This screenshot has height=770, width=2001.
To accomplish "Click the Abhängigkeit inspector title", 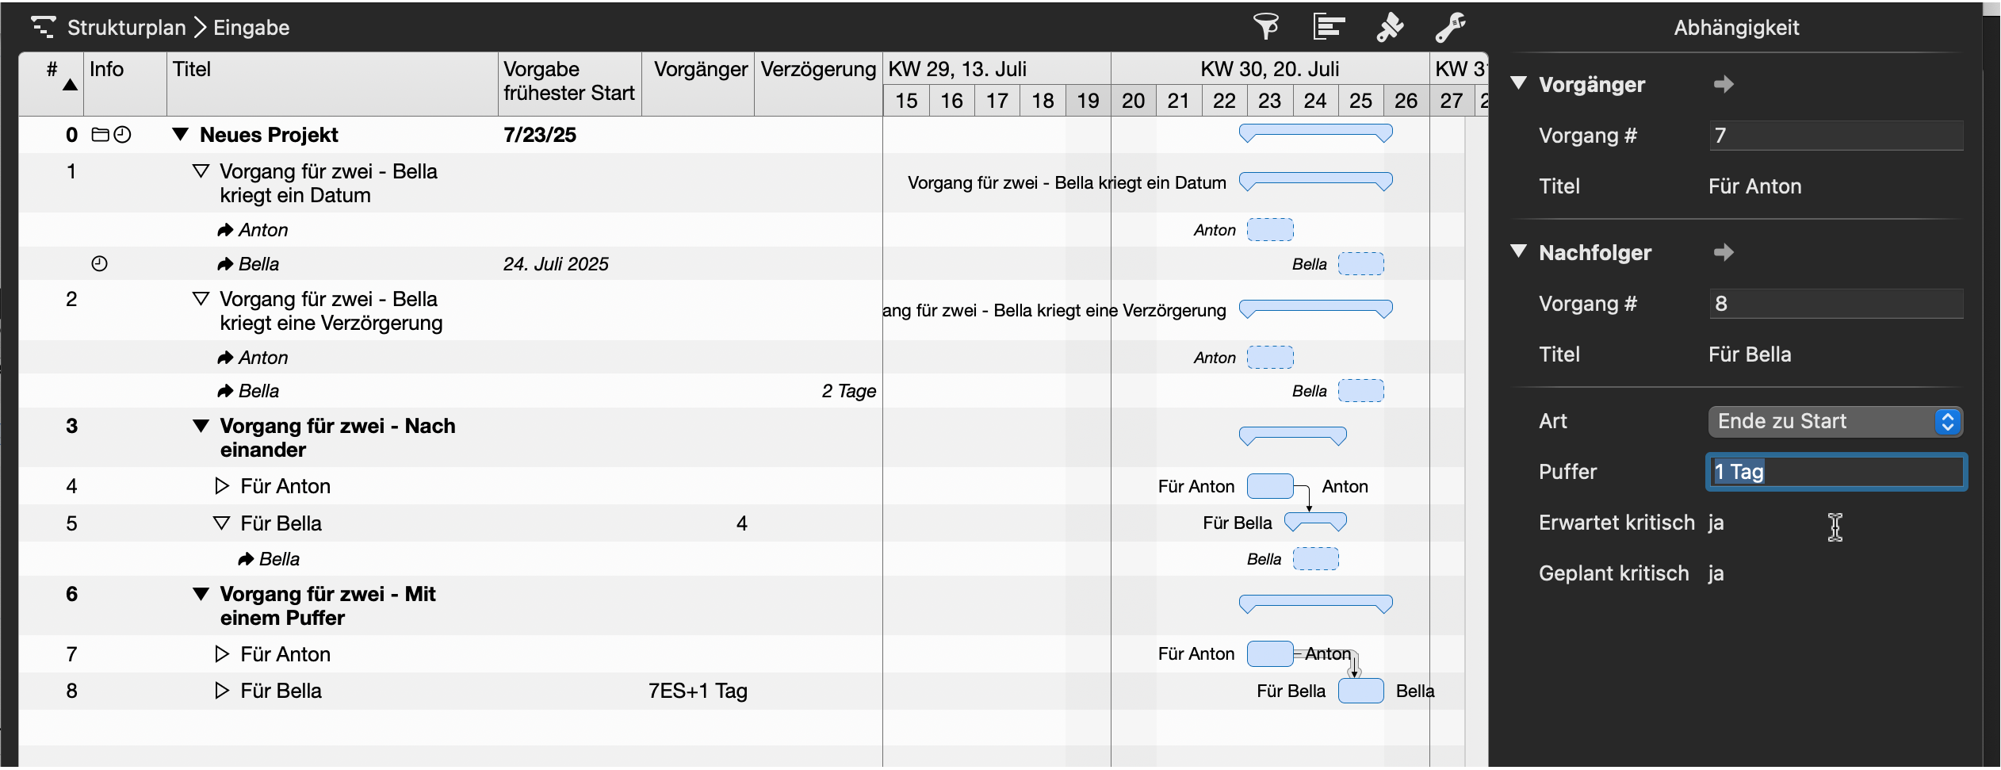I will (1736, 28).
